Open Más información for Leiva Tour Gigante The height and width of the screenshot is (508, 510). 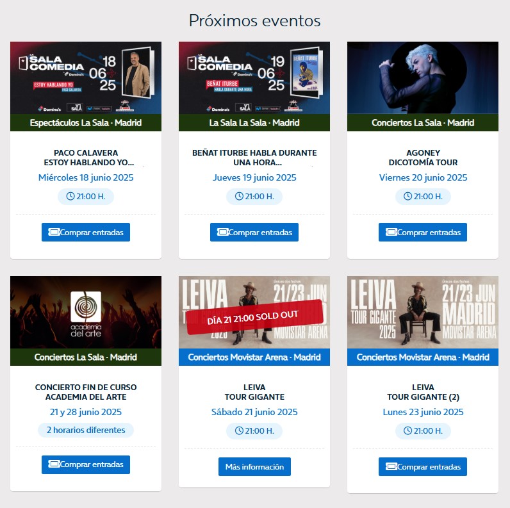click(254, 467)
